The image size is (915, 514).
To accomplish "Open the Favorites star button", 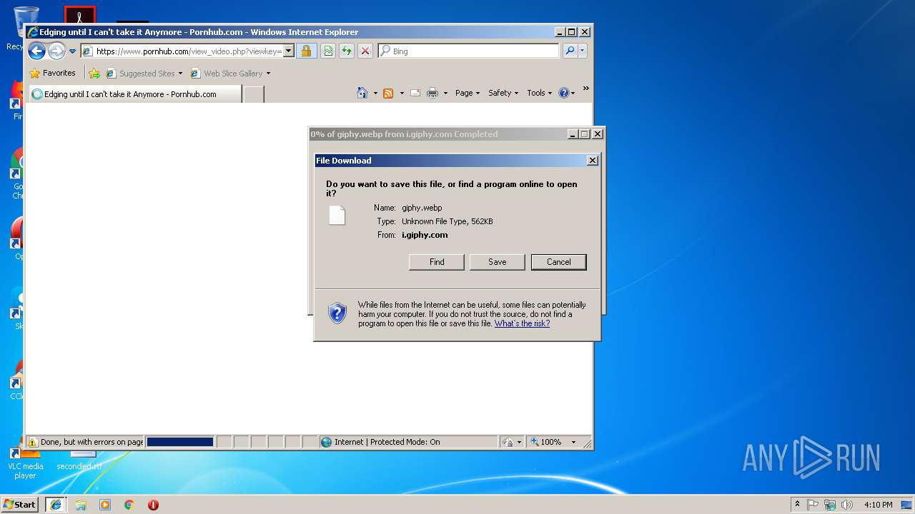I will click(x=52, y=73).
